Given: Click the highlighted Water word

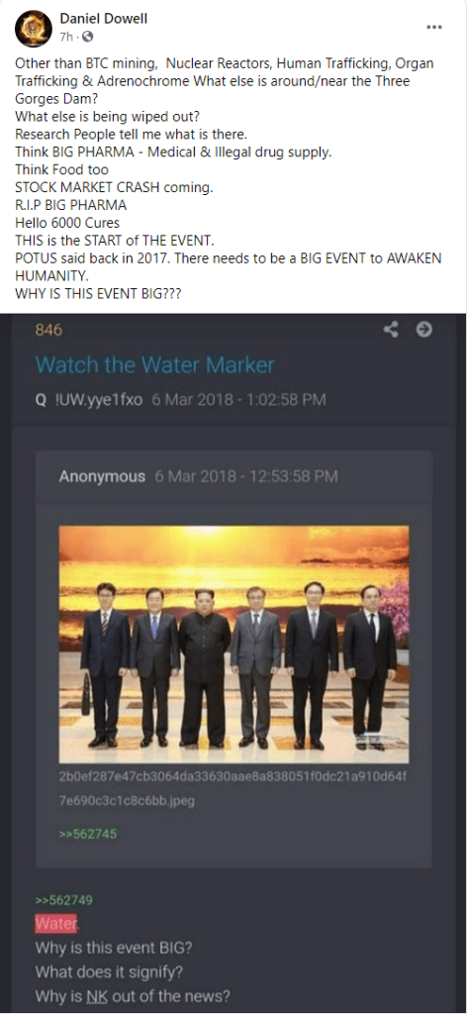Looking at the screenshot, I should pos(55,924).
